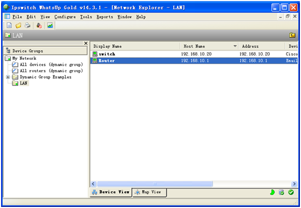Sort by Address column
The height and width of the screenshot is (208, 301).
tap(262, 46)
